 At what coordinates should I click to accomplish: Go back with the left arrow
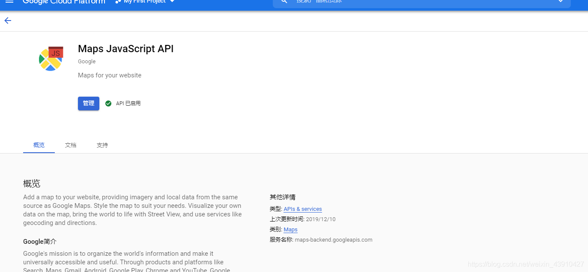[x=8, y=21]
